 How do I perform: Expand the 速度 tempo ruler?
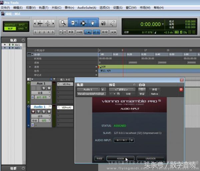click(x=30, y=67)
